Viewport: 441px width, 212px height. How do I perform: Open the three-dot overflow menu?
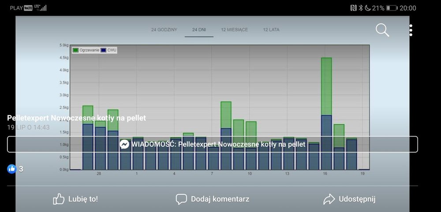411,30
